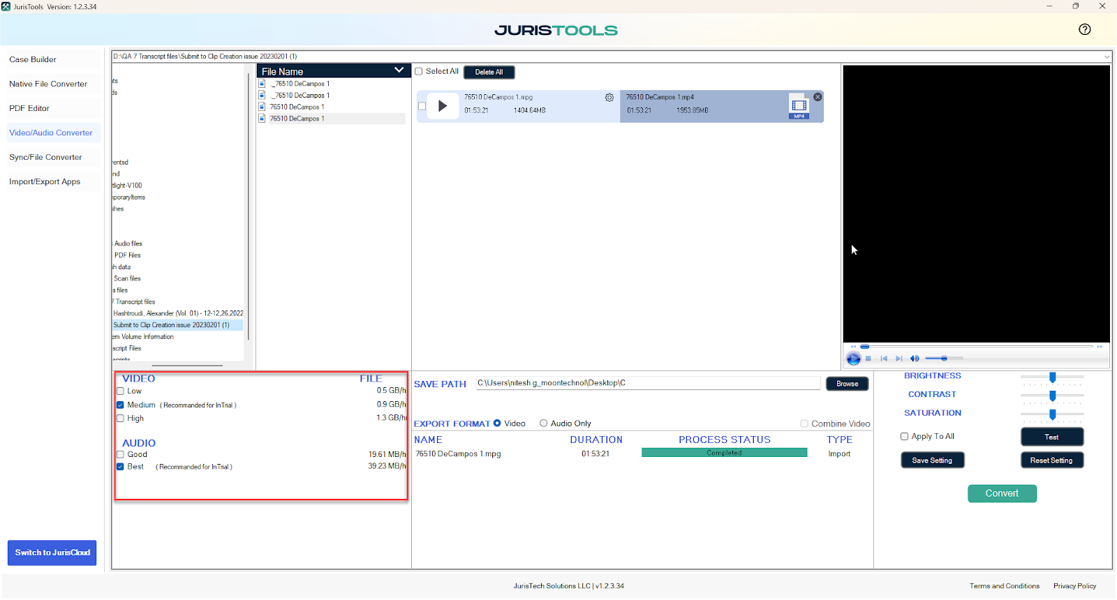The image size is (1117, 600).
Task: Open Terms and Conditions link
Action: 1004,586
